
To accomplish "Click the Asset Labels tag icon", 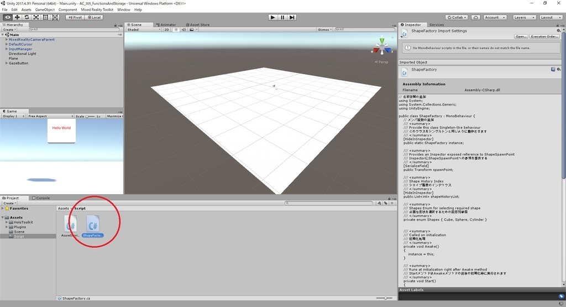I will pyautogui.click(x=562, y=296).
